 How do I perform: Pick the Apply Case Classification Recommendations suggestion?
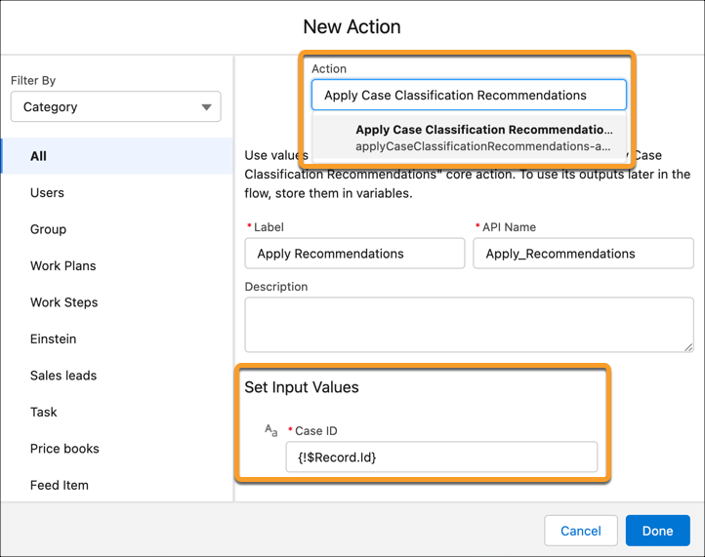pos(483,138)
